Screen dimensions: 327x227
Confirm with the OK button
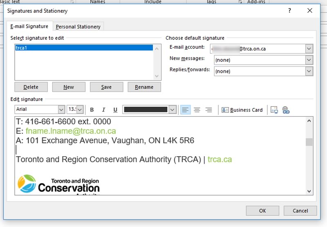262,211
